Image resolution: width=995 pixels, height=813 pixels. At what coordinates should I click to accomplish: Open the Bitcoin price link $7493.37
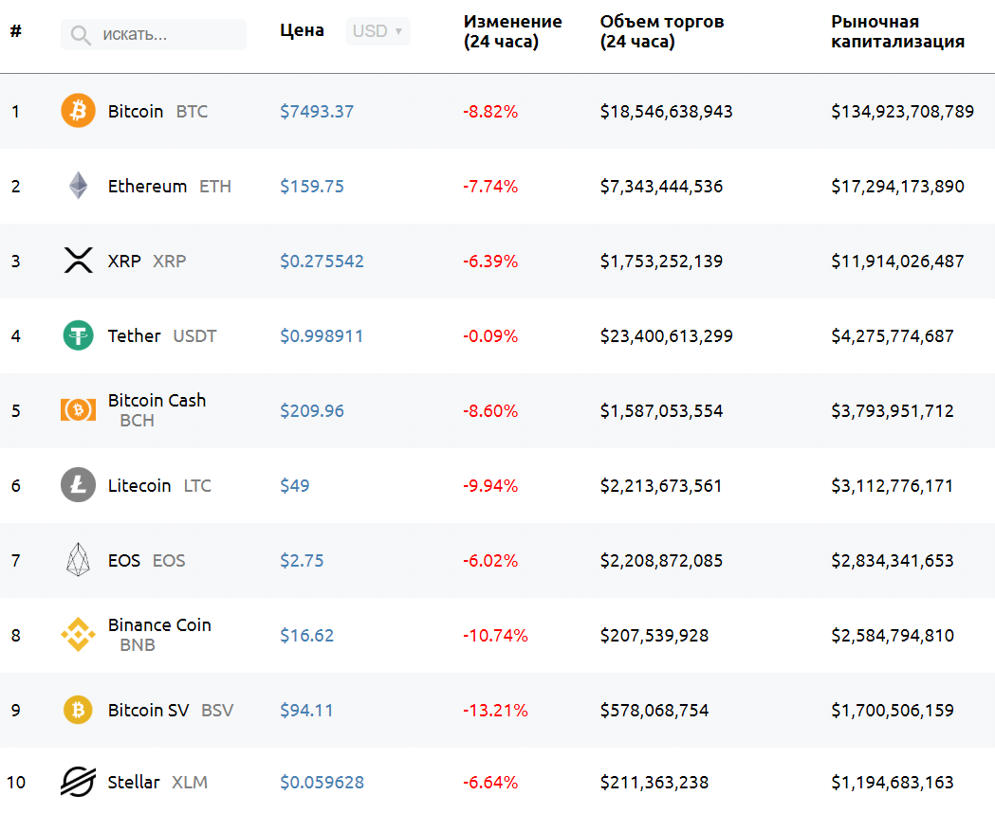pyautogui.click(x=317, y=111)
